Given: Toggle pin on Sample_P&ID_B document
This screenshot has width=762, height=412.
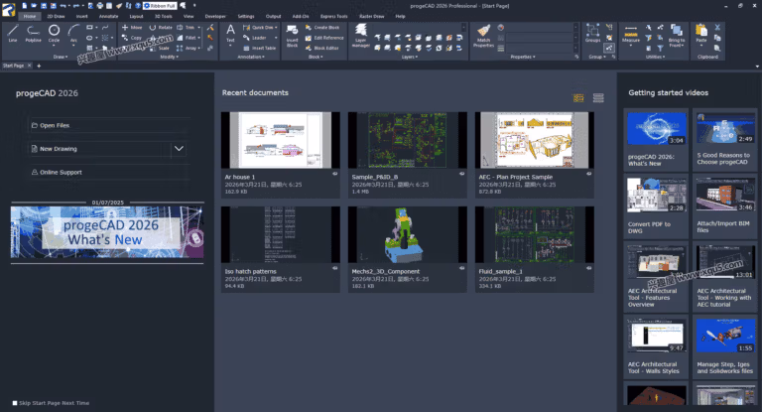Looking at the screenshot, I should pyautogui.click(x=461, y=174).
